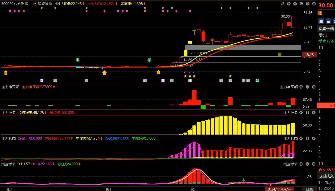The image size is (335, 191).
Task: Open help icon of 捕捞季节 panel
Action: click(308, 164)
